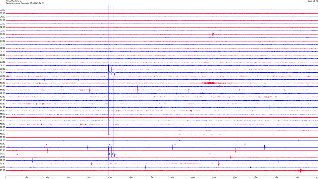Choose the 11:30 time label
Image resolution: width=318 pixels, height=179 pixels.
point(2,90)
